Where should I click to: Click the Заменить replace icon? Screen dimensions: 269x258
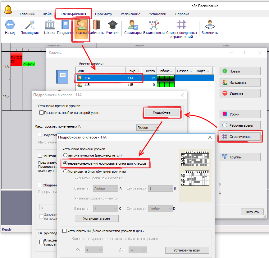(x=210, y=25)
